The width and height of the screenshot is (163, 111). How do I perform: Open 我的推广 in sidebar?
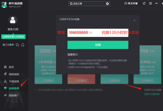pyautogui.click(x=14, y=96)
